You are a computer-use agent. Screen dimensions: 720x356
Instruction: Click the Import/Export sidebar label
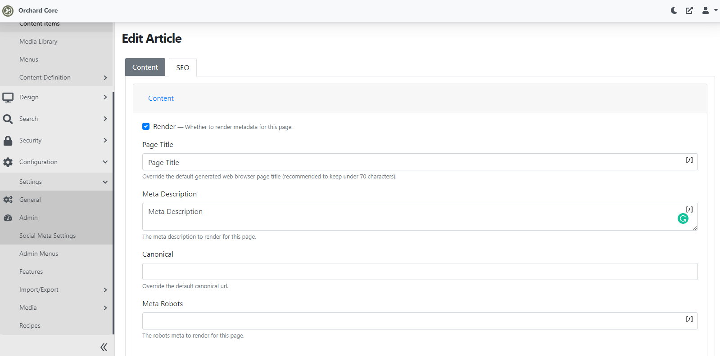(39, 289)
